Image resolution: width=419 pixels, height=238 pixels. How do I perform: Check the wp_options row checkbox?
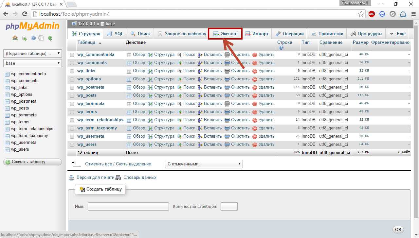click(72, 79)
